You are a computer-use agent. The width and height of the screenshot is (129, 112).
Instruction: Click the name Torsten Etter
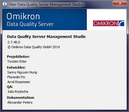pyautogui.click(x=17, y=61)
